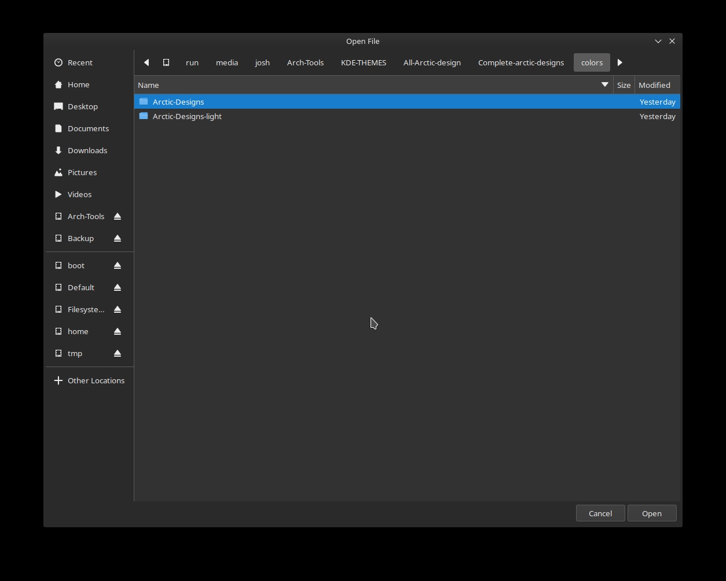Eject the Filesystem volume

pos(118,309)
